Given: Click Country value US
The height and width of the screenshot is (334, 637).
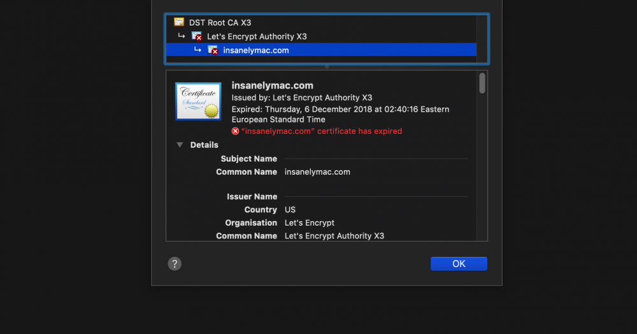Looking at the screenshot, I should [x=290, y=210].
